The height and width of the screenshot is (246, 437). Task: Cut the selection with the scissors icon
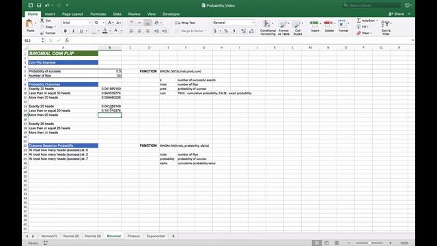(42, 20)
